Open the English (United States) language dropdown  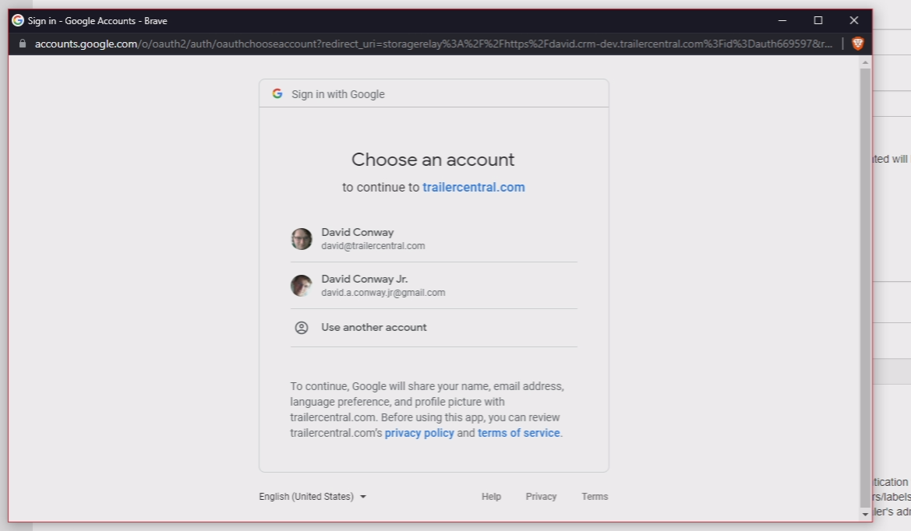pyautogui.click(x=312, y=496)
